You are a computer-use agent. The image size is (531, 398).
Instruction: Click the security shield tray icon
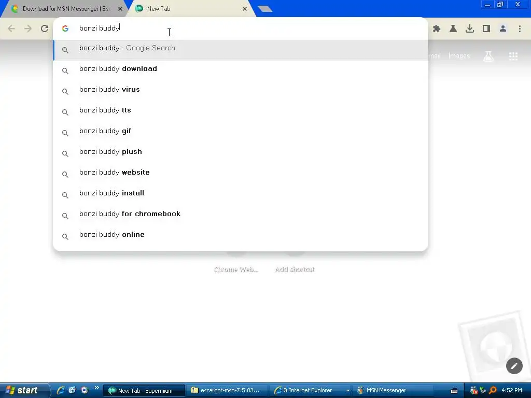point(483,391)
